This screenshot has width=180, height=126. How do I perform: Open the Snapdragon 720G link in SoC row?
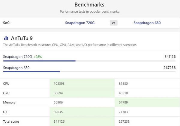(x=80, y=23)
